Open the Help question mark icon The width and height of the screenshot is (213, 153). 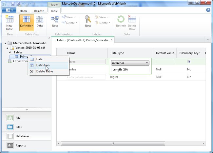tap(208, 10)
